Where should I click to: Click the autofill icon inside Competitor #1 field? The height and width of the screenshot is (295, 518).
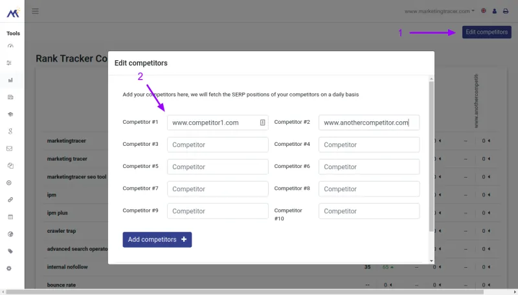262,123
